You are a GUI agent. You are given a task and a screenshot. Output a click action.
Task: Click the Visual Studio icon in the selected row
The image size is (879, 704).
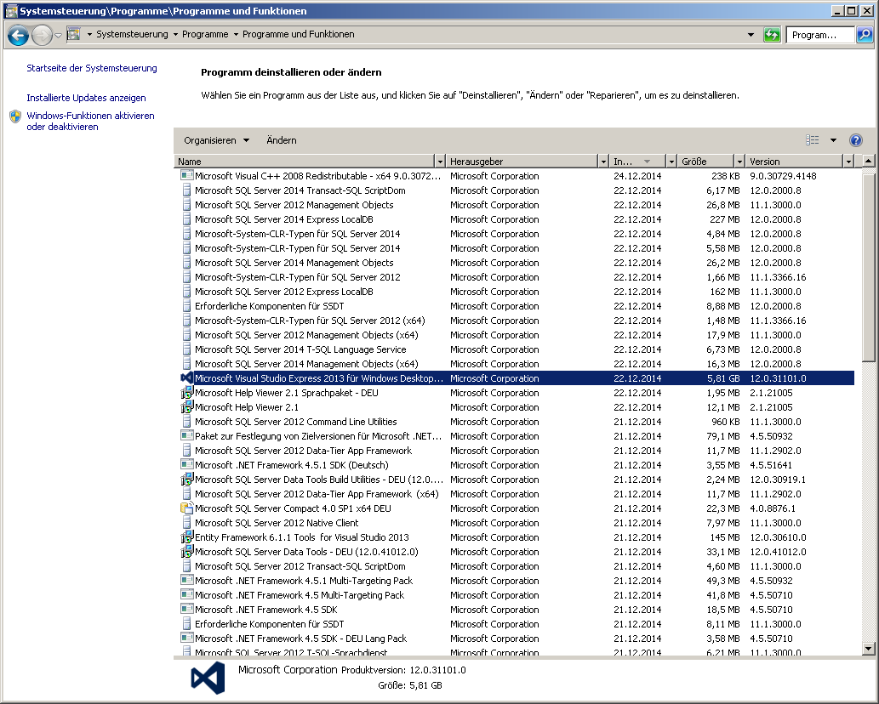pos(186,378)
